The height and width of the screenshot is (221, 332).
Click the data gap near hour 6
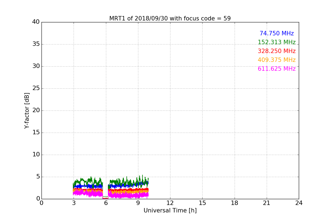(105, 193)
